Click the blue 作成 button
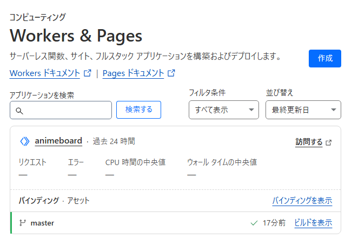 click(x=325, y=58)
